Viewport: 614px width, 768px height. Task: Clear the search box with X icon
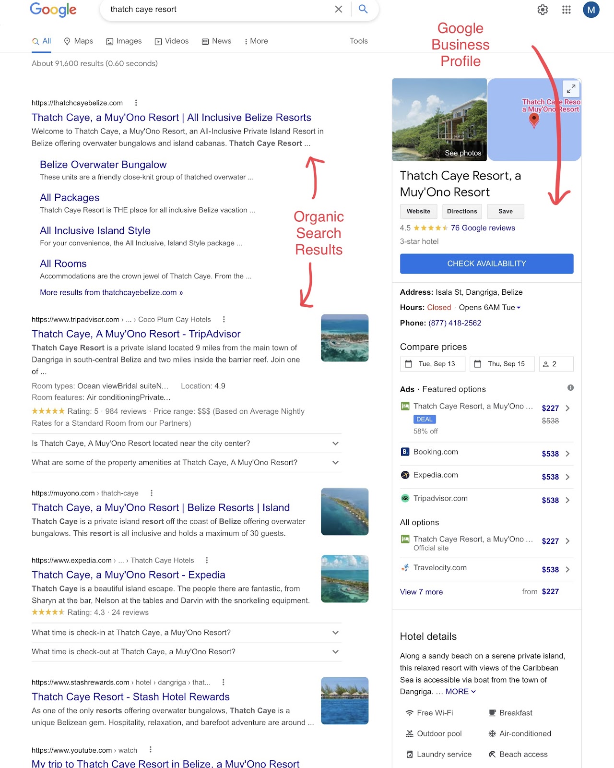339,9
